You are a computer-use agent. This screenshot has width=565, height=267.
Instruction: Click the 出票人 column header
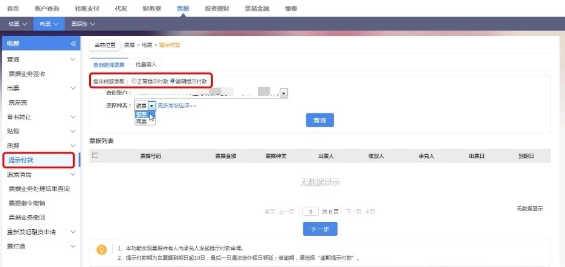click(326, 156)
